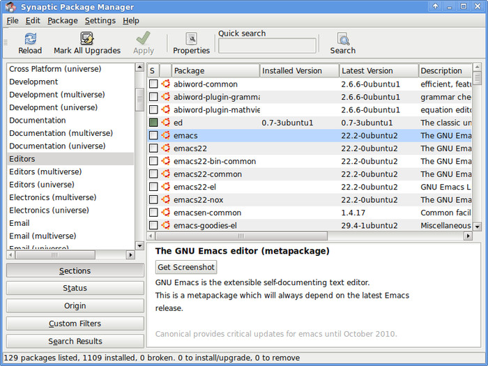Sort by the Latest Version column header

(x=379, y=70)
